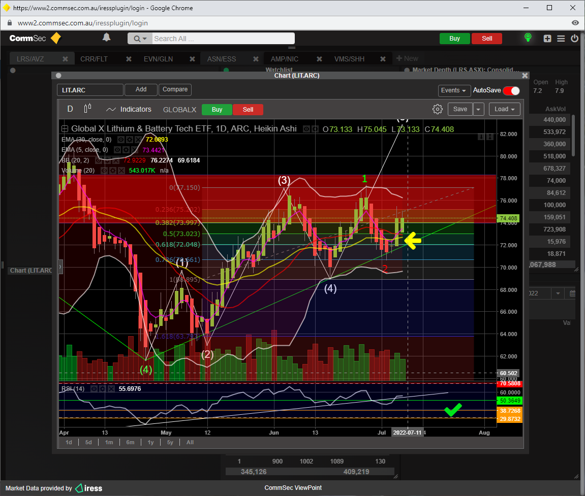Image resolution: width=585 pixels, height=496 pixels.
Task: Open chart settings gear
Action: point(437,109)
